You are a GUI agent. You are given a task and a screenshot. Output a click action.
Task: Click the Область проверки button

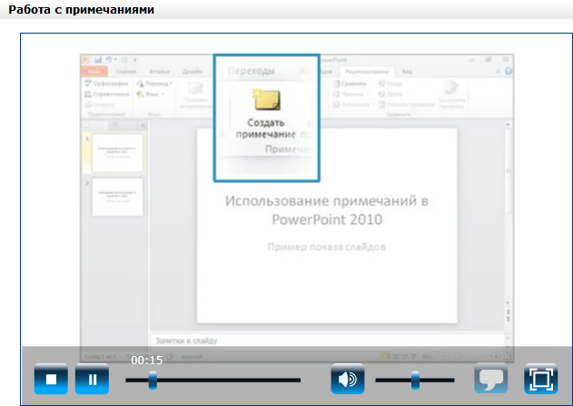(406, 104)
